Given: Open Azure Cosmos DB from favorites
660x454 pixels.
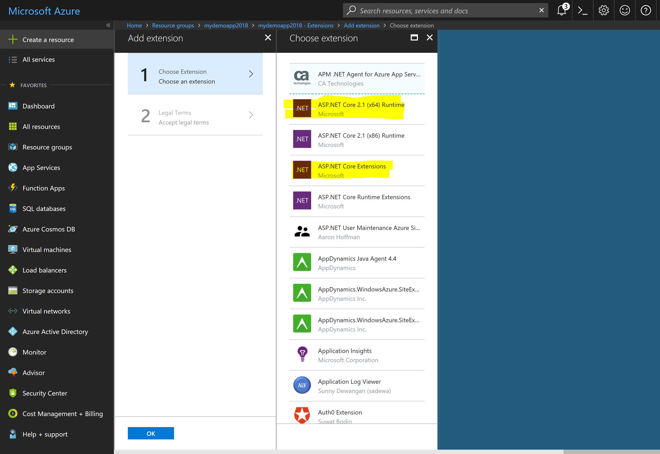Looking at the screenshot, I should point(49,229).
